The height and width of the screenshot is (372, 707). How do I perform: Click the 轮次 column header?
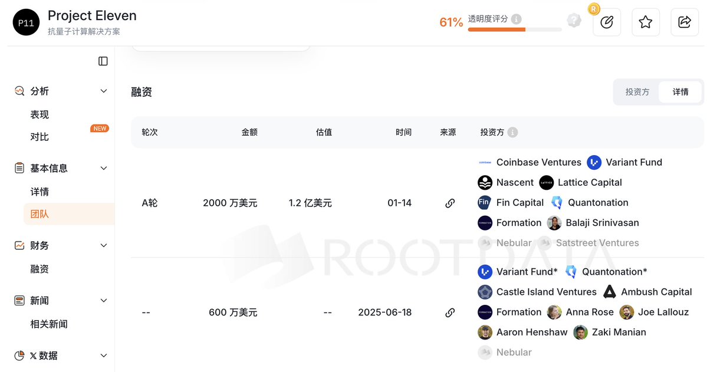150,132
